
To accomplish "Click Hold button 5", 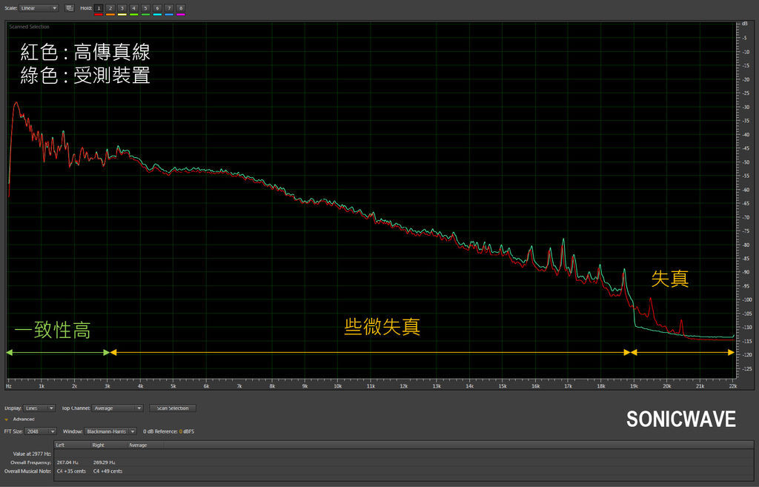I will [x=145, y=8].
